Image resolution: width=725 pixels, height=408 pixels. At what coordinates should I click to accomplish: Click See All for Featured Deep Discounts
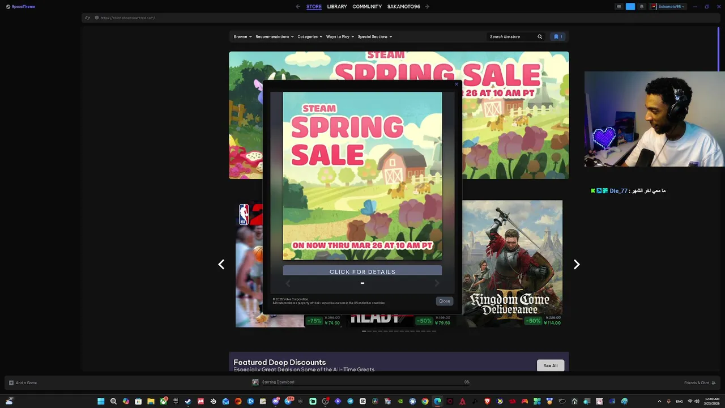coord(551,366)
